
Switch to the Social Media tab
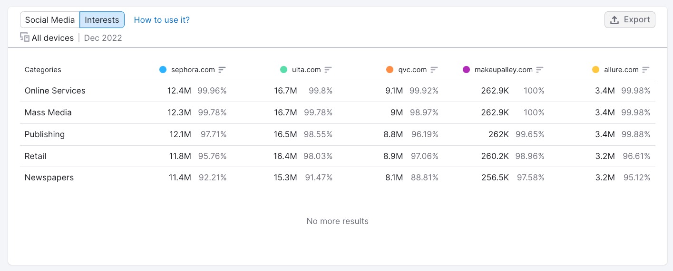[x=50, y=20]
